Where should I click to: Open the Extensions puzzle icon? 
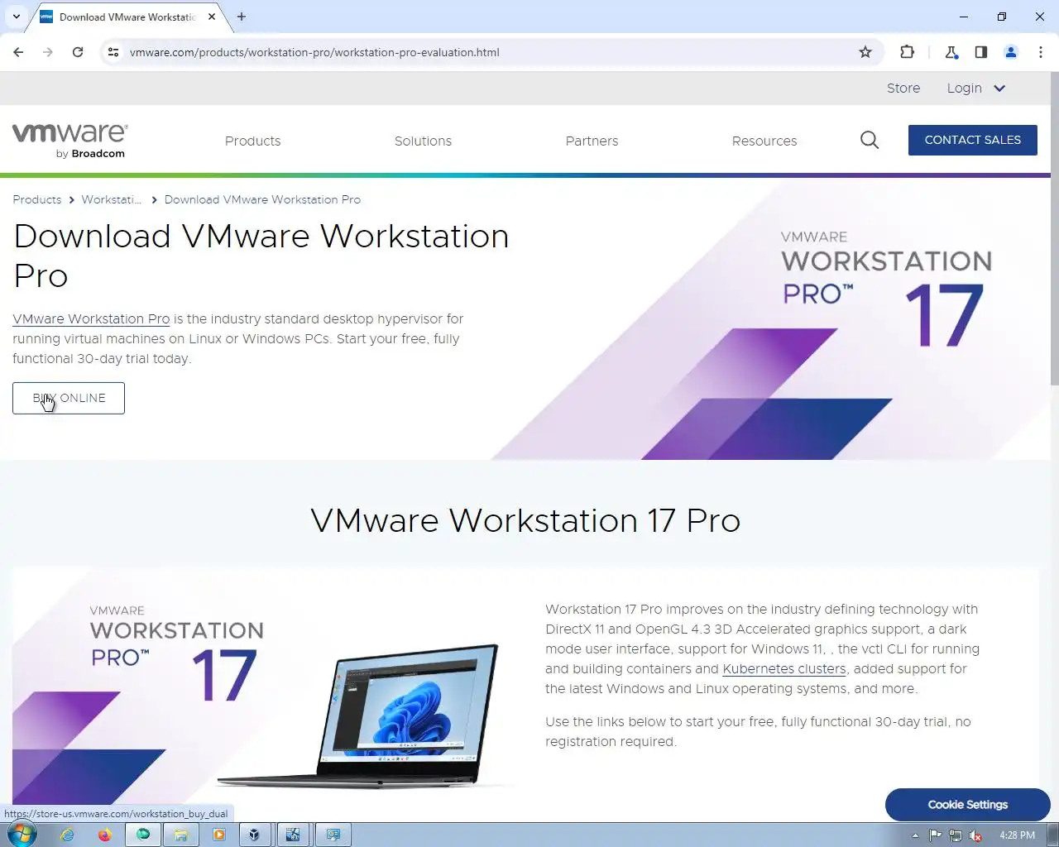pos(907,52)
